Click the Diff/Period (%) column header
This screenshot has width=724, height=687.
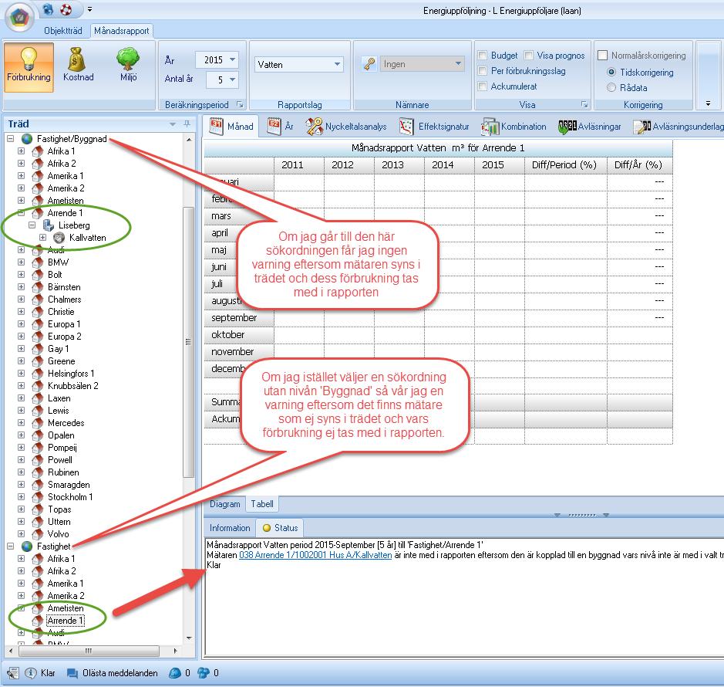coord(565,164)
